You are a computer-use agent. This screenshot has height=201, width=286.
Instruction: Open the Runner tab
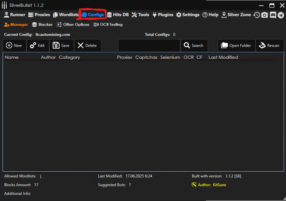click(x=15, y=15)
